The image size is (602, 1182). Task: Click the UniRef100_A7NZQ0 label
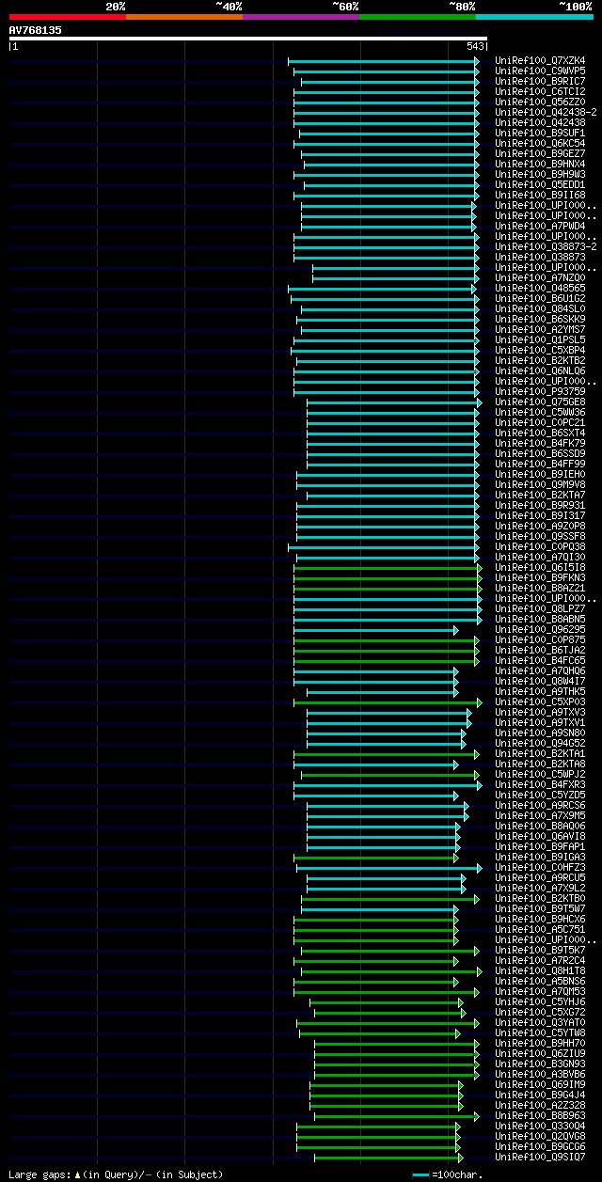pos(540,277)
